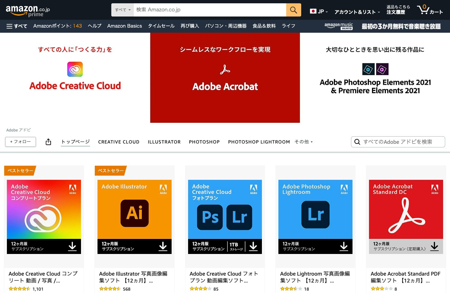Click 1,101 review count

click(x=38, y=289)
